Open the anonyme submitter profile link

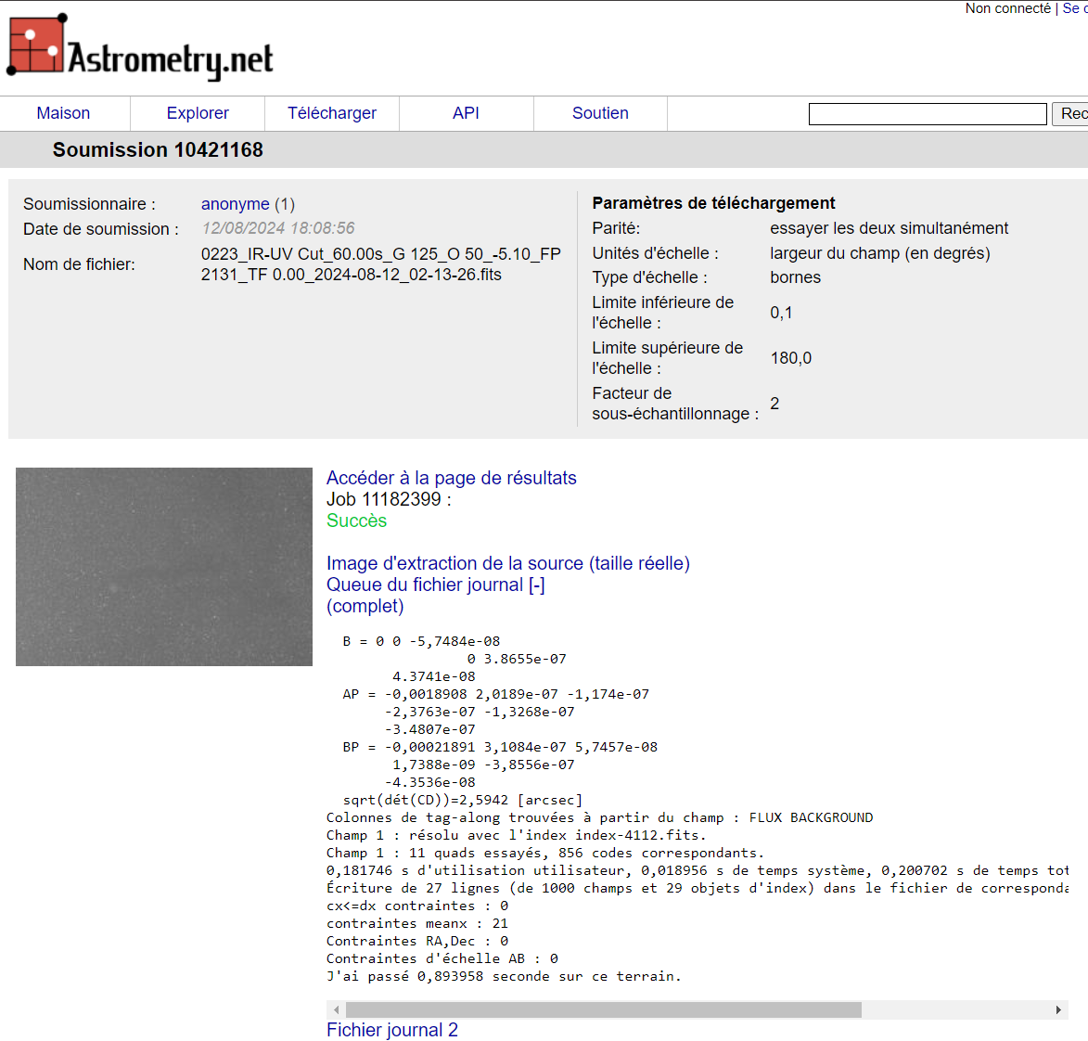pos(236,204)
